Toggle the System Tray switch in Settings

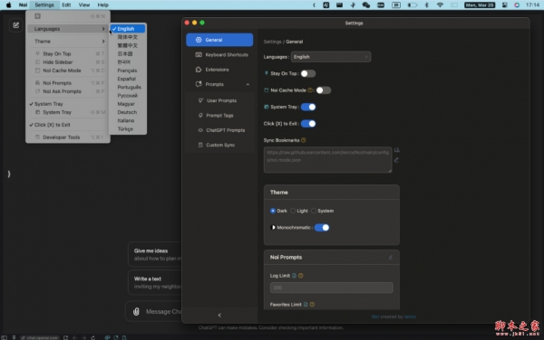coord(308,107)
